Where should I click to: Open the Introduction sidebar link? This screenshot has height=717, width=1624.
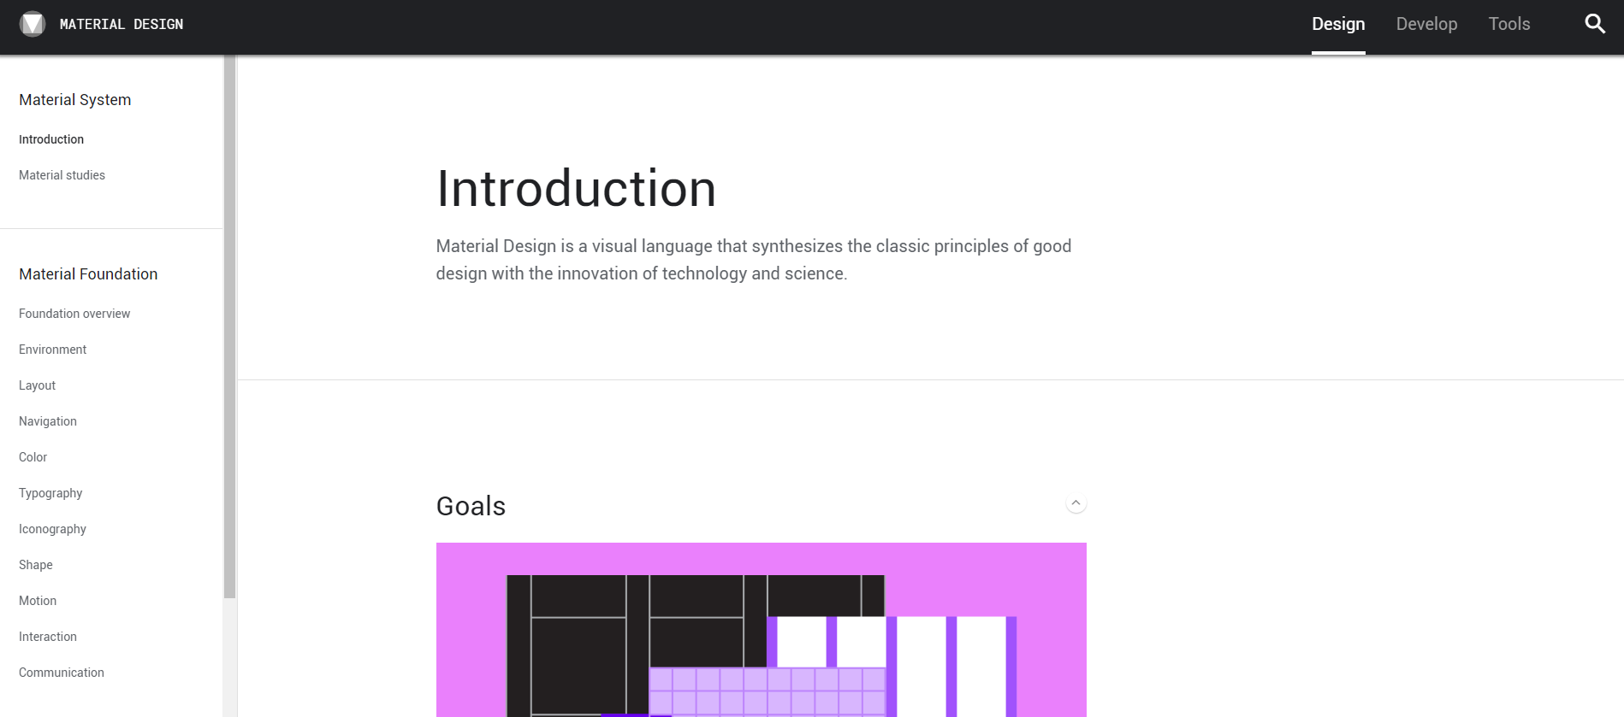coord(51,139)
